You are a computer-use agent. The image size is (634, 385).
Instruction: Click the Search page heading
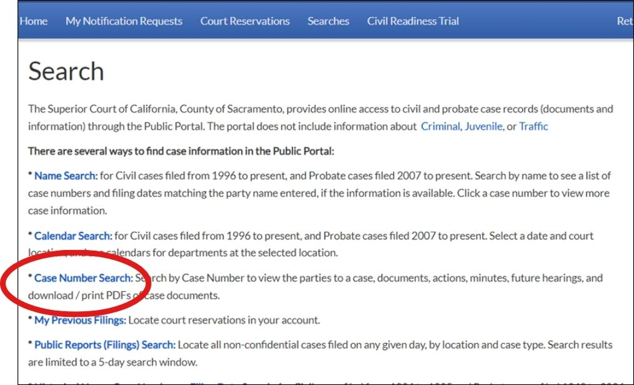click(66, 71)
